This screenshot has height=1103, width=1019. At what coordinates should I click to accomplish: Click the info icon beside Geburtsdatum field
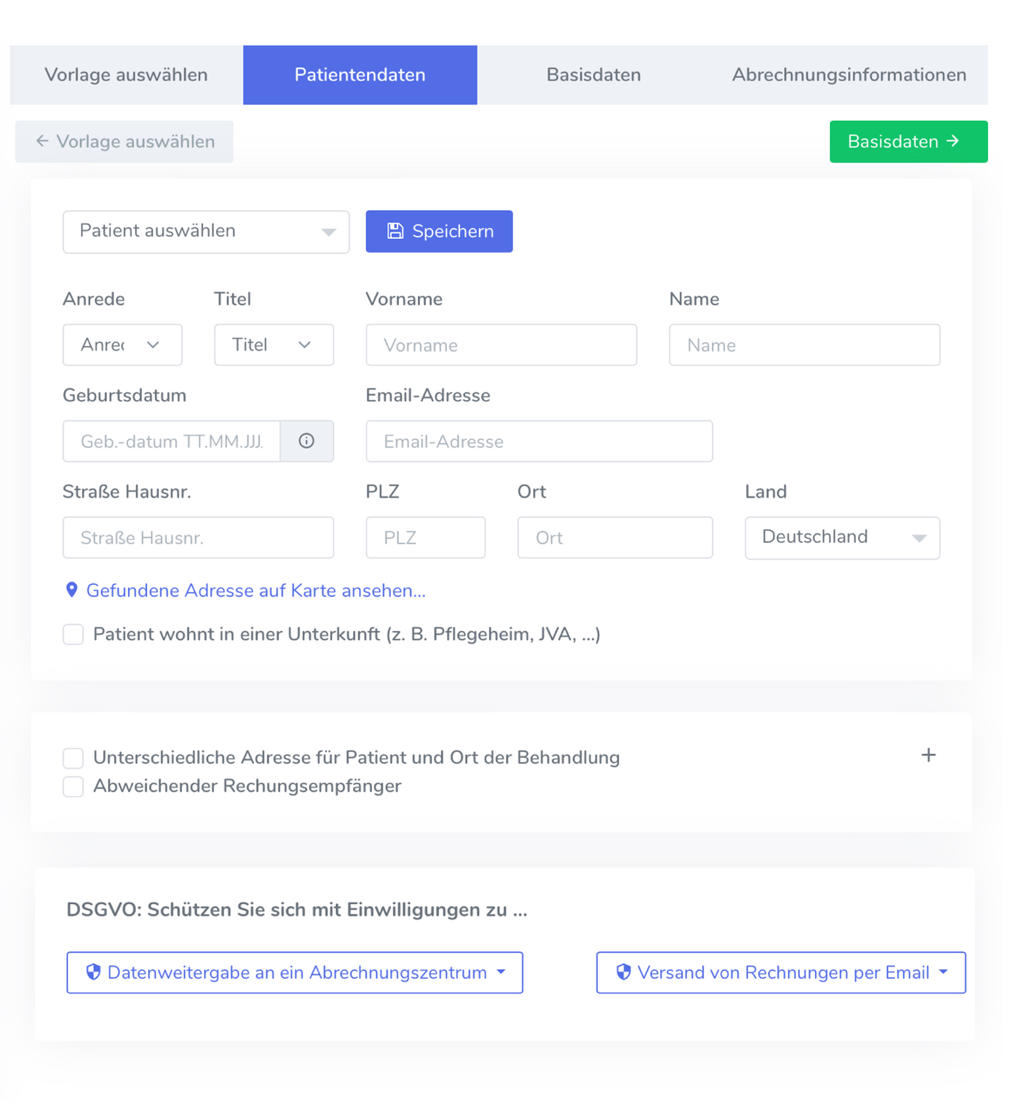coord(306,441)
